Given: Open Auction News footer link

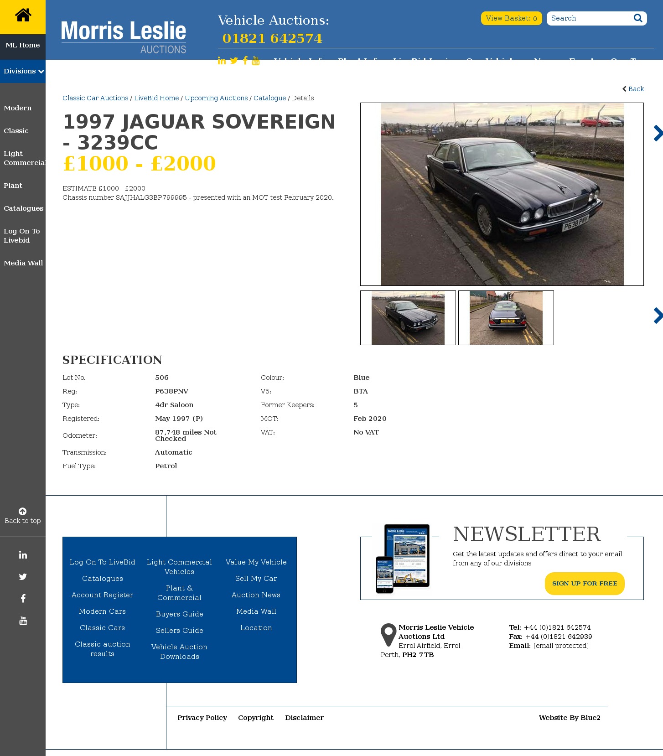Looking at the screenshot, I should click(256, 595).
